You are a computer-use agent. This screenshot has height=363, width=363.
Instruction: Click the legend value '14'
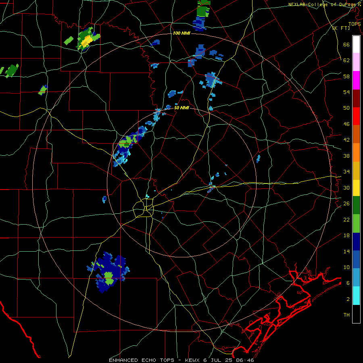pyautogui.click(x=346, y=251)
